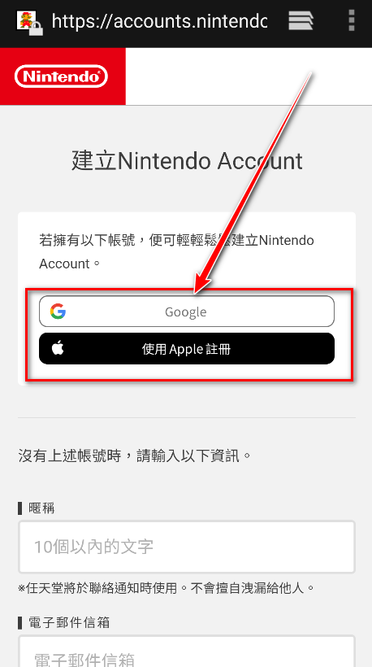Click the white Apple logo icon
The height and width of the screenshot is (667, 372).
[x=58, y=348]
